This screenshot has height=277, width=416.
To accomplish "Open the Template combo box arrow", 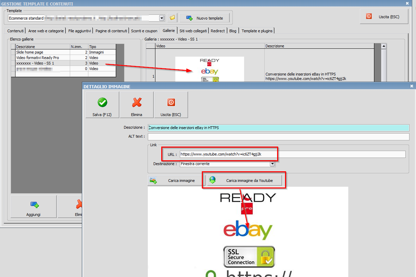I will (x=162, y=18).
